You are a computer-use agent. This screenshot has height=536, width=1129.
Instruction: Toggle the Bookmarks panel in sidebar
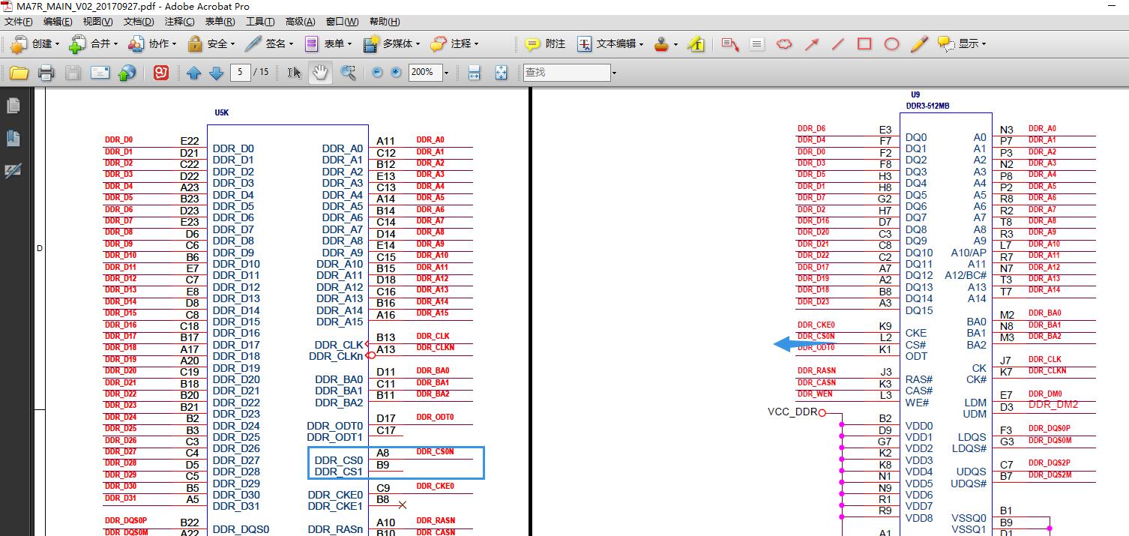[13, 138]
